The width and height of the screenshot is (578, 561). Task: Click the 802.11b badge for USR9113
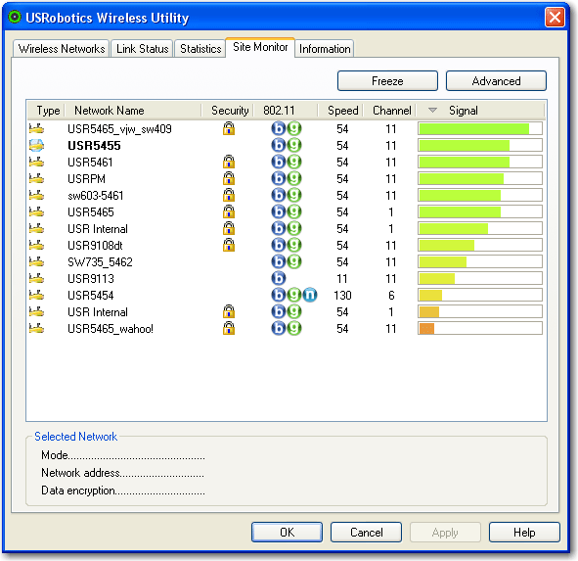279,278
